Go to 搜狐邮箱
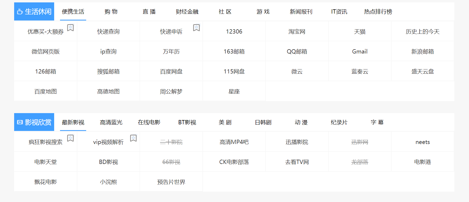This screenshot has width=469, height=202. (x=108, y=72)
